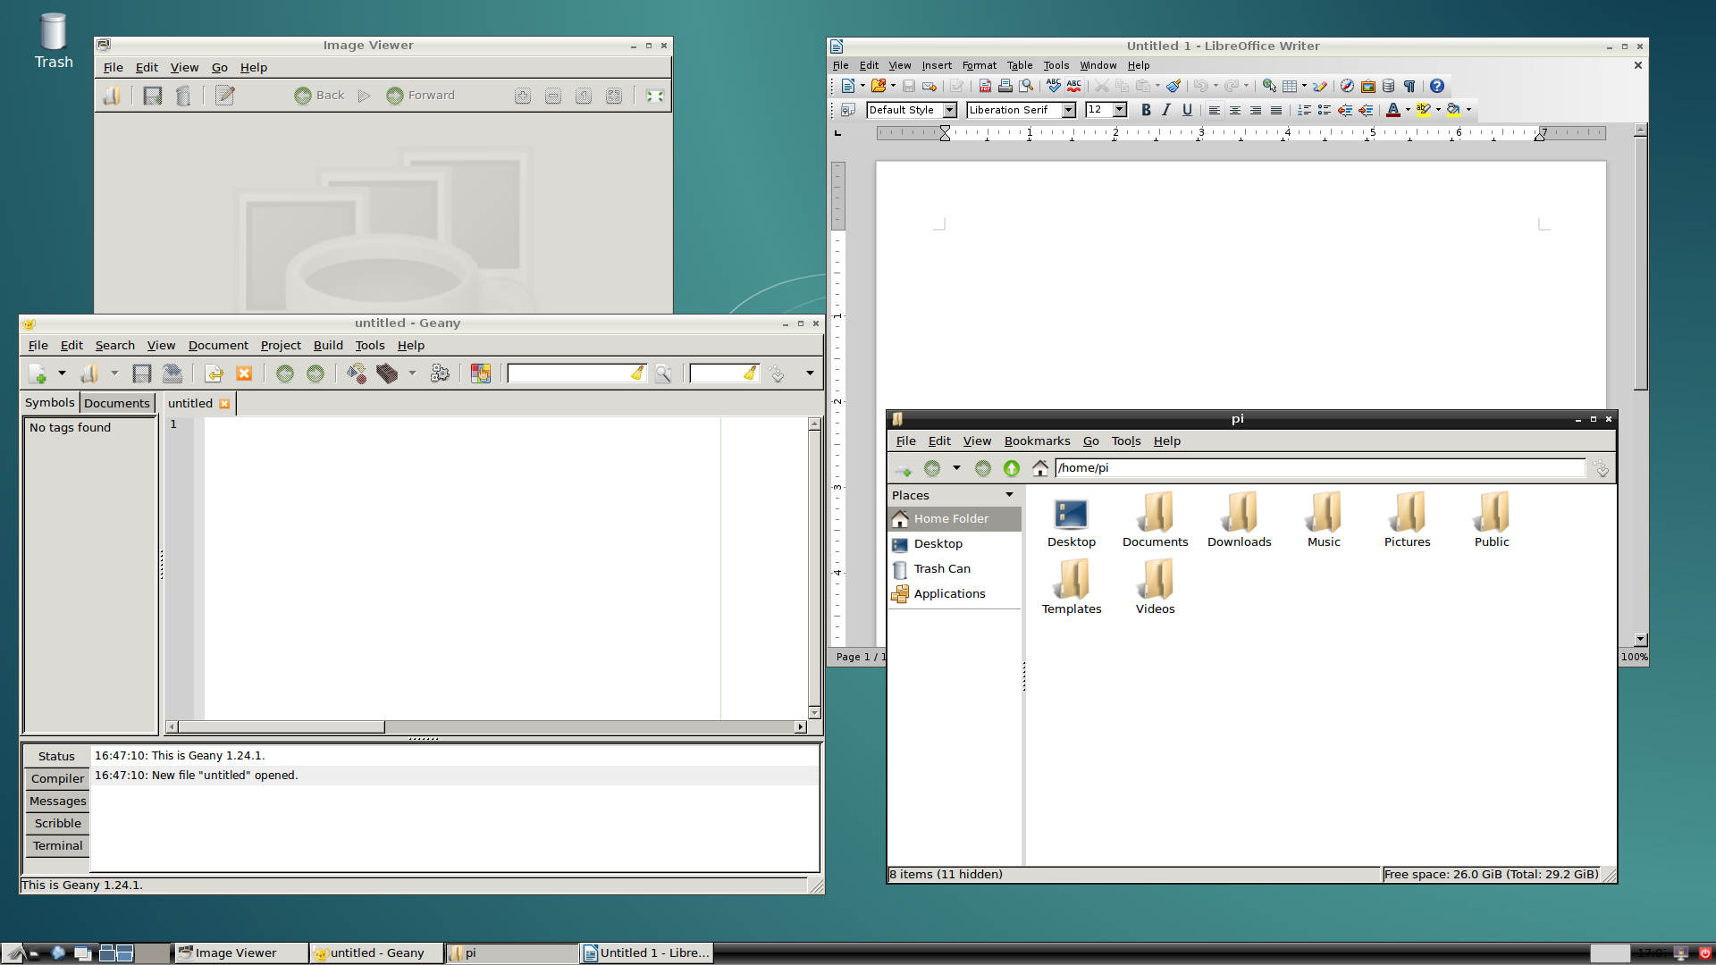Click the Bold icon in Writer toolbar
This screenshot has width=1716, height=965.
[x=1146, y=110]
